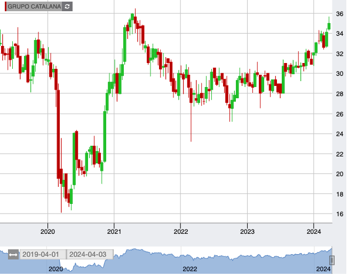
Task: Click the range arrows icon in navigator
Action: click(13, 255)
